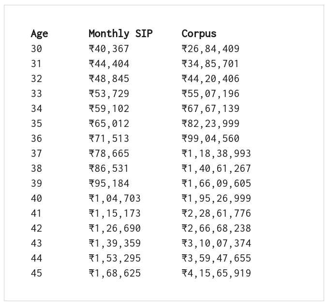Click the ₹71,513 SIP amount

click(109, 139)
